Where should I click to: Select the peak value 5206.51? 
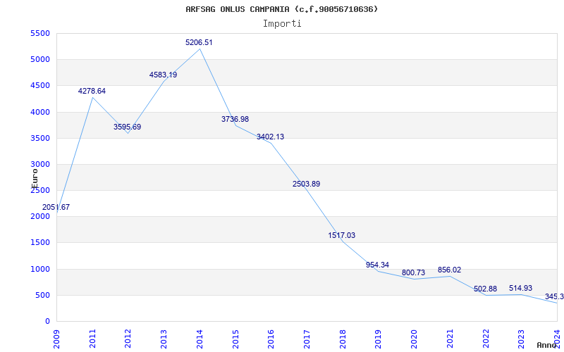click(199, 42)
